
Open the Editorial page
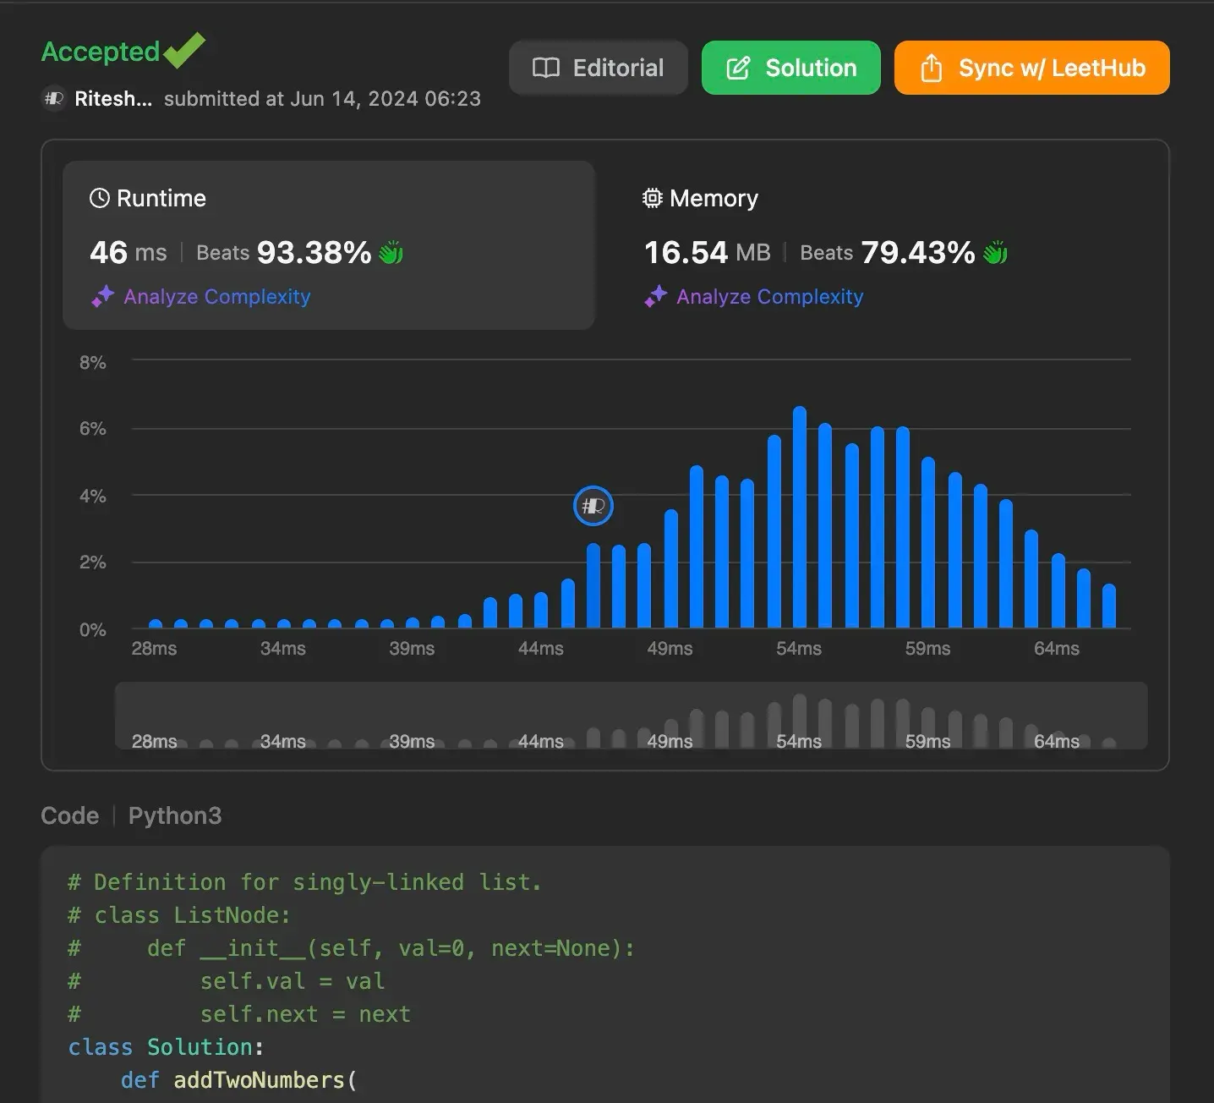click(598, 68)
